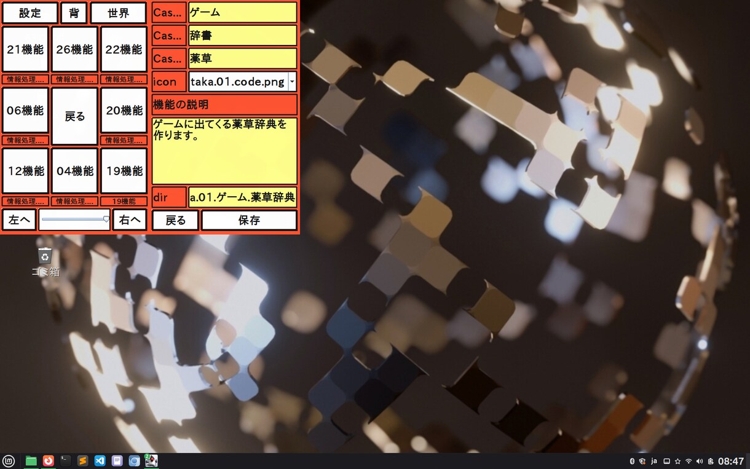750x469 pixels.
Task: Open the Terminal from the taskbar
Action: pos(65,461)
